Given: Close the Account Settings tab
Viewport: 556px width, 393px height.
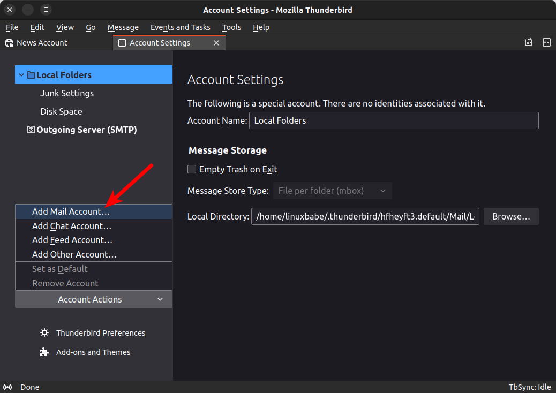Looking at the screenshot, I should [216, 43].
